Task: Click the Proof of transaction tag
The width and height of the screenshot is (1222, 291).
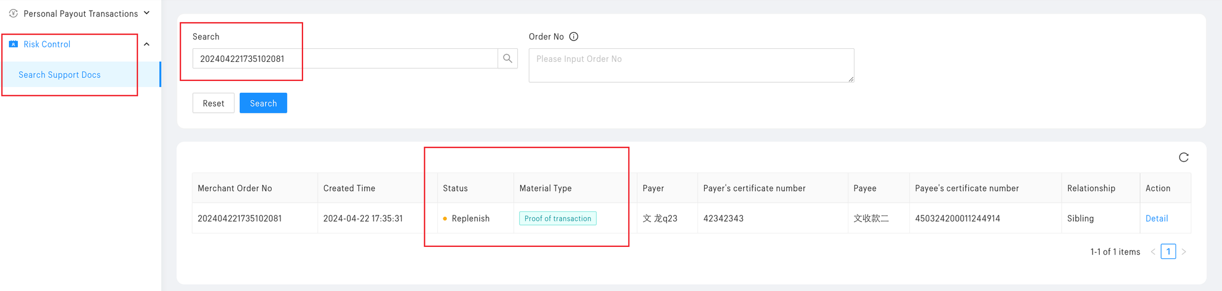Action: [x=558, y=218]
